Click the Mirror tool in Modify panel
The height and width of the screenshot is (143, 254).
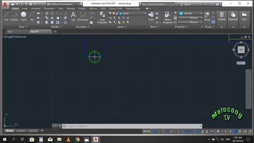52,18
